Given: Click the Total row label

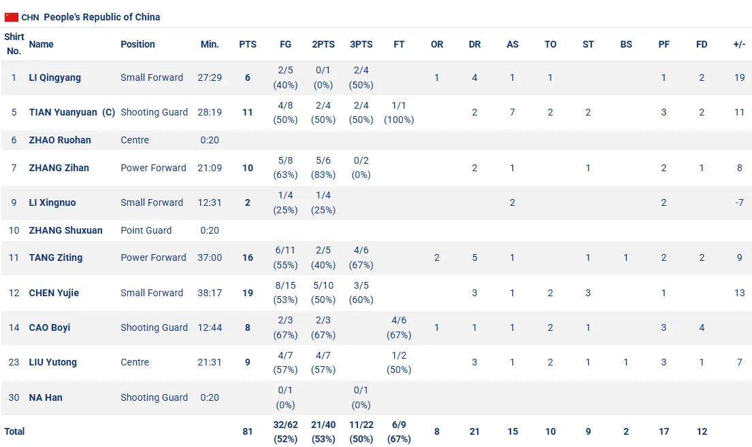Looking at the screenshot, I should (14, 431).
